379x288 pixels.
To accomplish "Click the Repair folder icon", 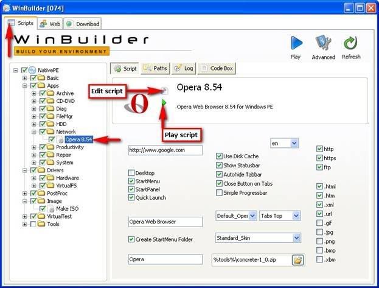I will 50,155.
